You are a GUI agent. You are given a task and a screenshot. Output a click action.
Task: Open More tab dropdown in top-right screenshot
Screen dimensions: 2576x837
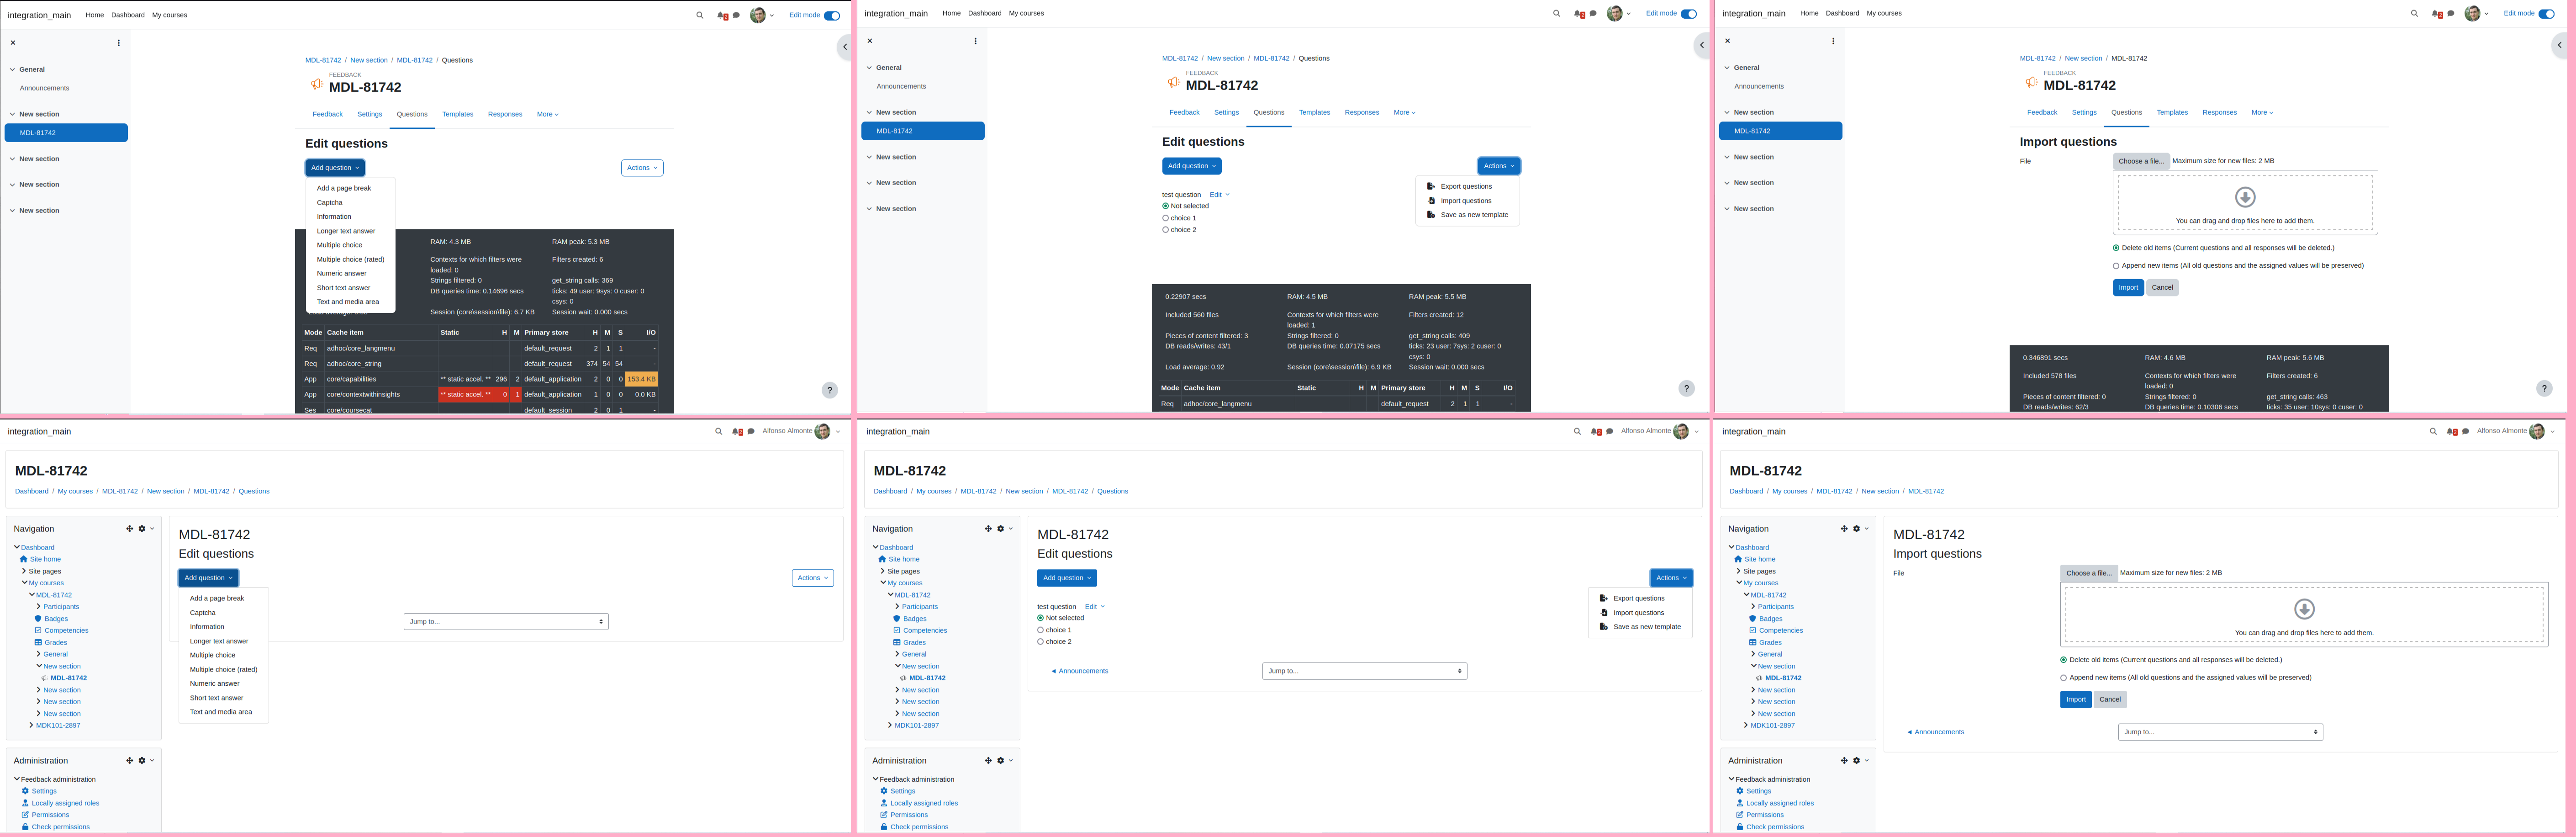(2262, 113)
